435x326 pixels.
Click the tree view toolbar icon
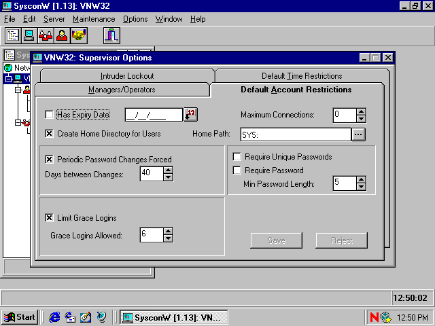(13, 35)
